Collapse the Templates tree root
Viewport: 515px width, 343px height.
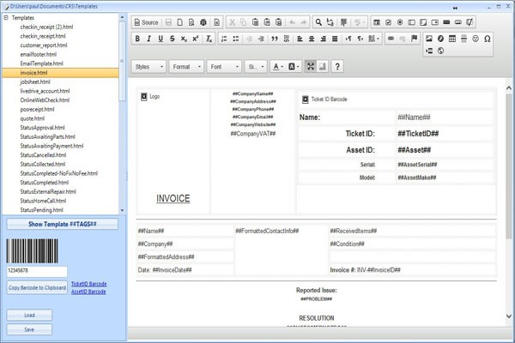(6, 18)
